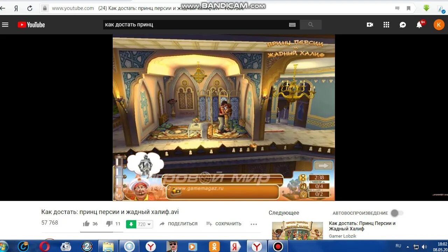448x252 pixels.
Task: Open the green download arrow extension
Action: (x=426, y=8)
